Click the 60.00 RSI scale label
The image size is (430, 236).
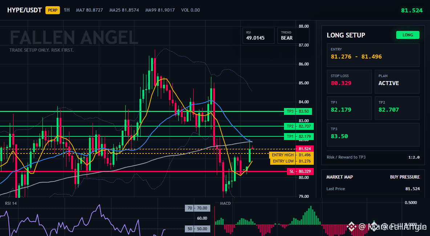pos(202,218)
